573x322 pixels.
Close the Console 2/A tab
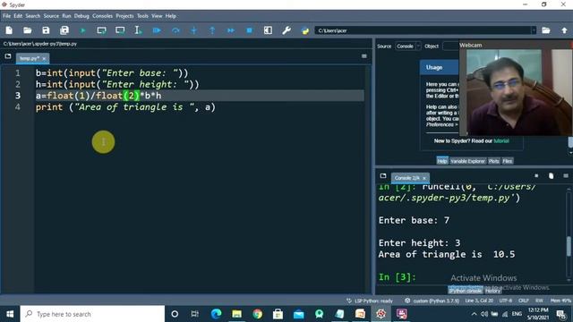[x=424, y=178]
